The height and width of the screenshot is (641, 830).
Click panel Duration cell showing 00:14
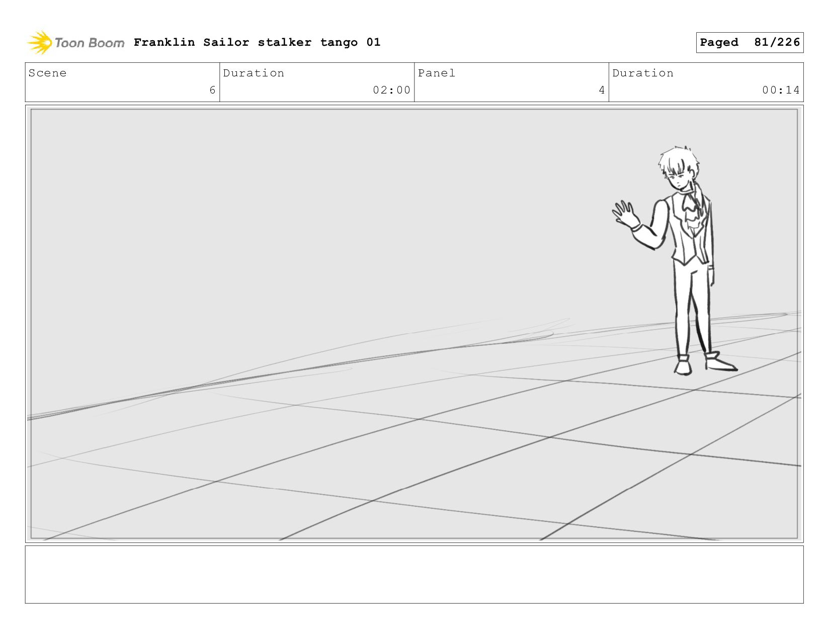(x=706, y=82)
